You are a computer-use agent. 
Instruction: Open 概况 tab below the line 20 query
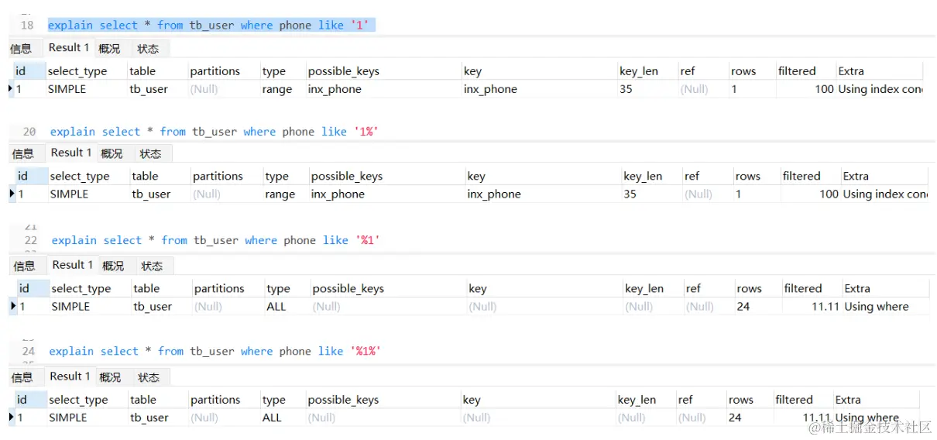112,153
